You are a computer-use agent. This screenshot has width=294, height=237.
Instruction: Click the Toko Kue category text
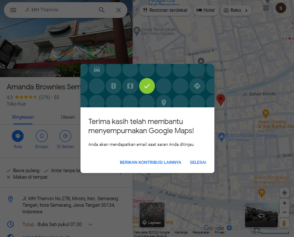coord(16,104)
